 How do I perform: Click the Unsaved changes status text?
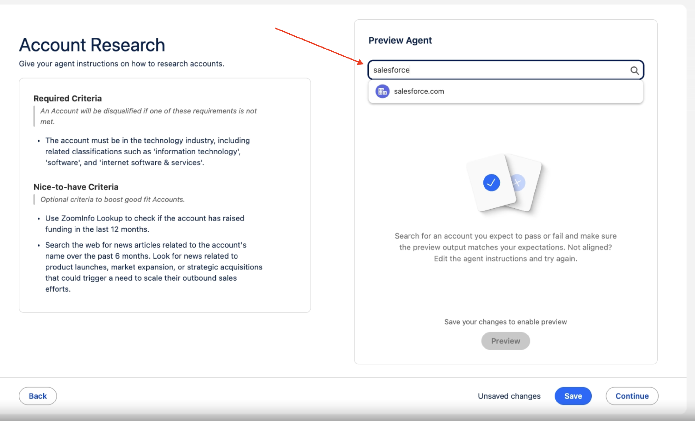tap(509, 396)
